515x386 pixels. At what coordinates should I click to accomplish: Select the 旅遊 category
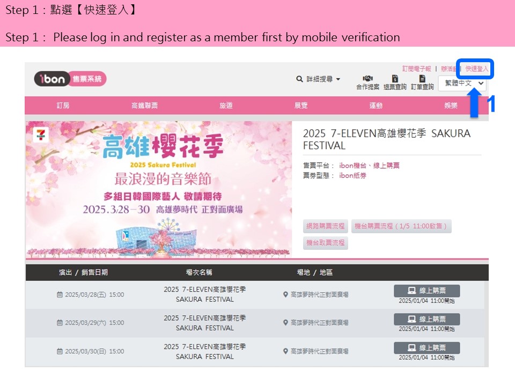pyautogui.click(x=226, y=106)
